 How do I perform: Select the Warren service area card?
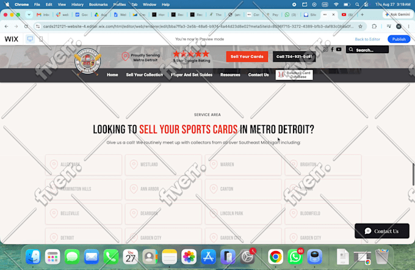coord(244,165)
